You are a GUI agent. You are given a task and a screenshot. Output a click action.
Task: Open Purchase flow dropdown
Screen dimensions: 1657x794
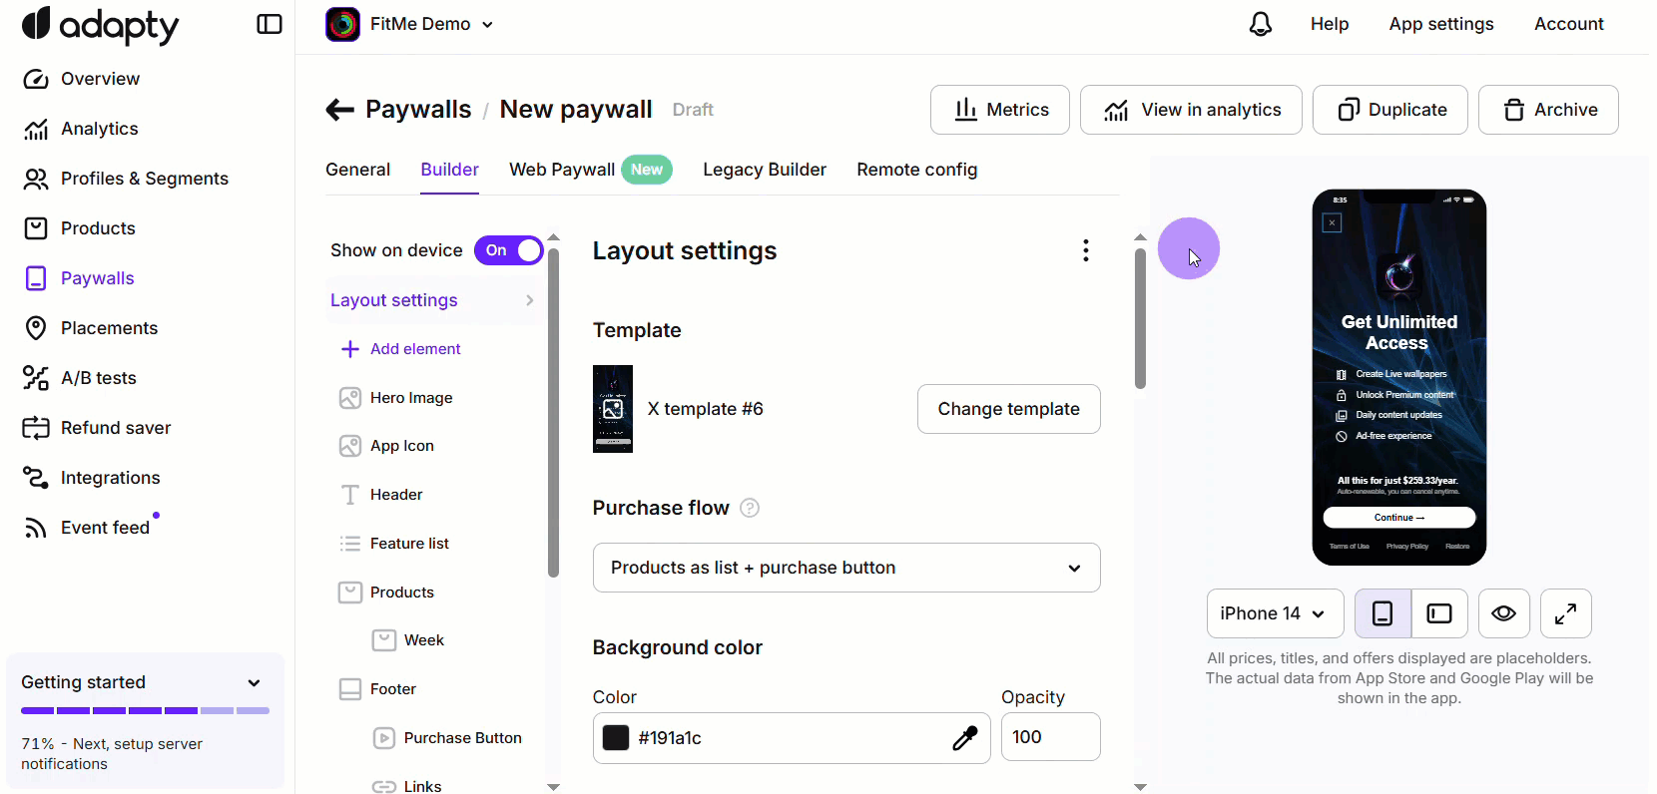tap(846, 568)
